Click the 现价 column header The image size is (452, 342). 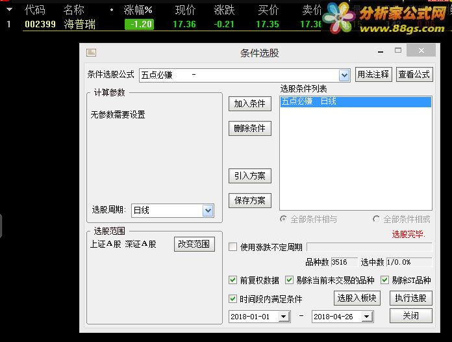tap(185, 10)
